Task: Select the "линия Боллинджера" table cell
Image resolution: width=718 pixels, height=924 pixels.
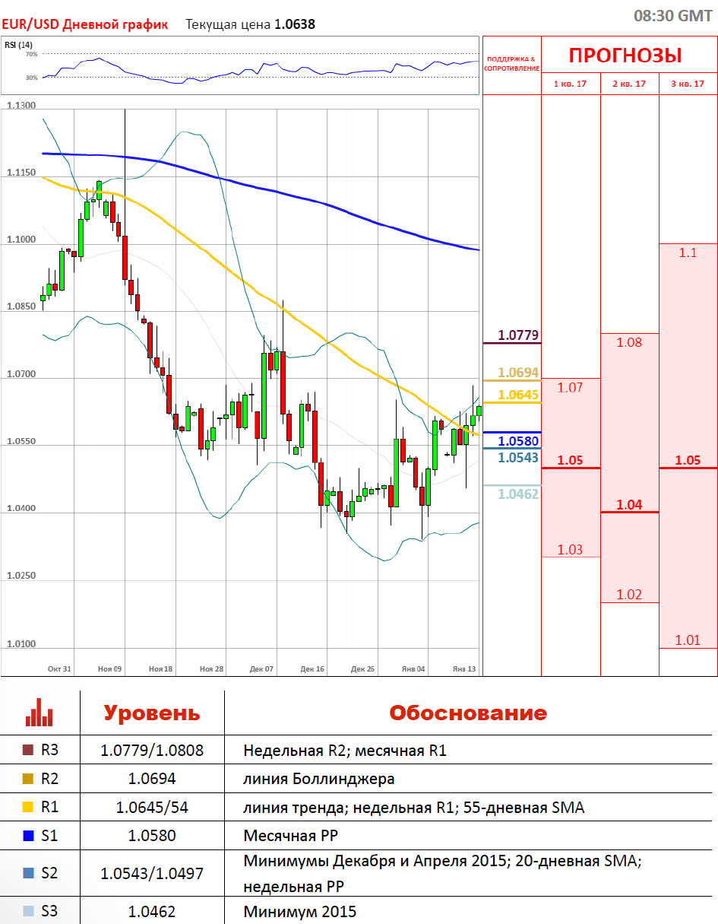Action: click(x=319, y=779)
